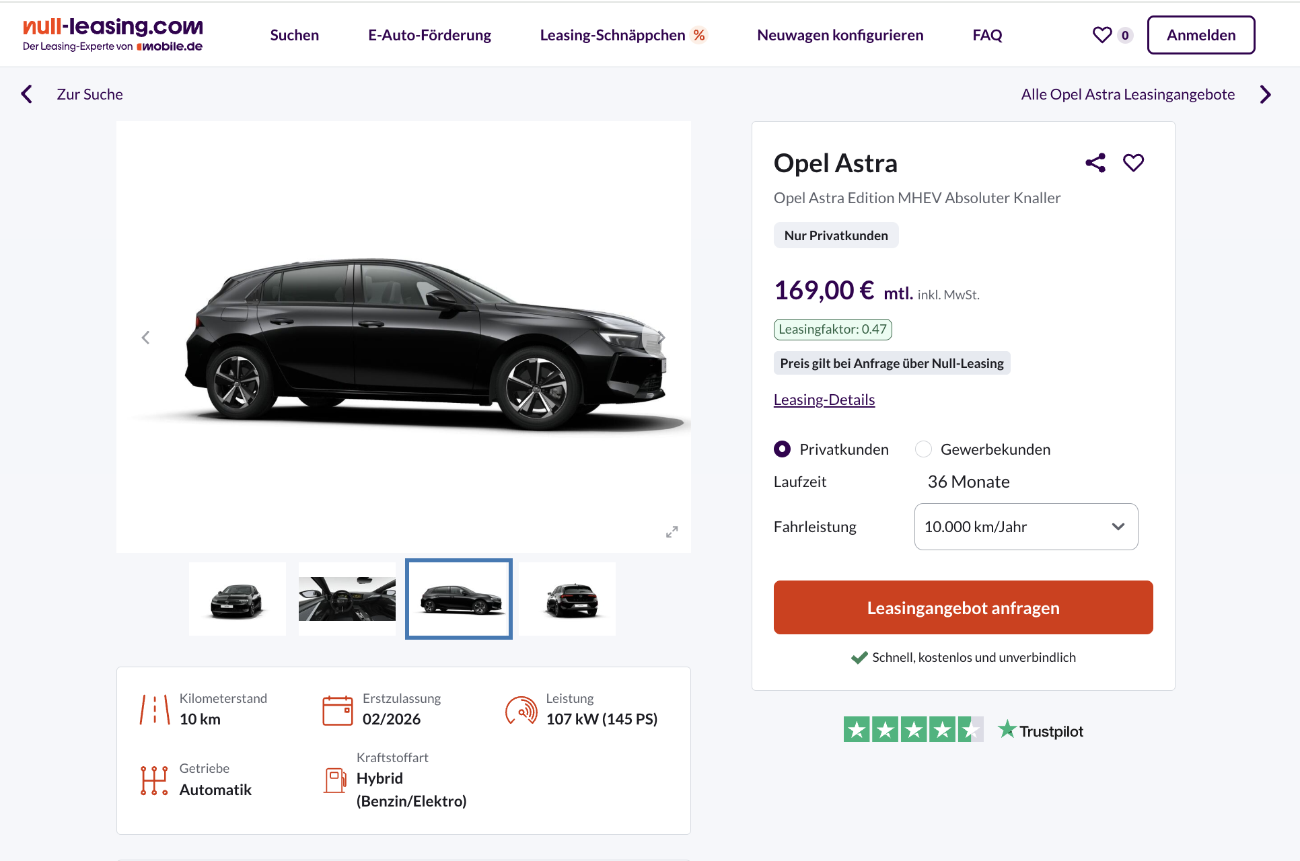This screenshot has width=1300, height=861.
Task: Go to Neuwagen konfigurieren page
Action: (840, 35)
